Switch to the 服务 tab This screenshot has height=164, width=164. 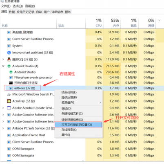click(68, 12)
